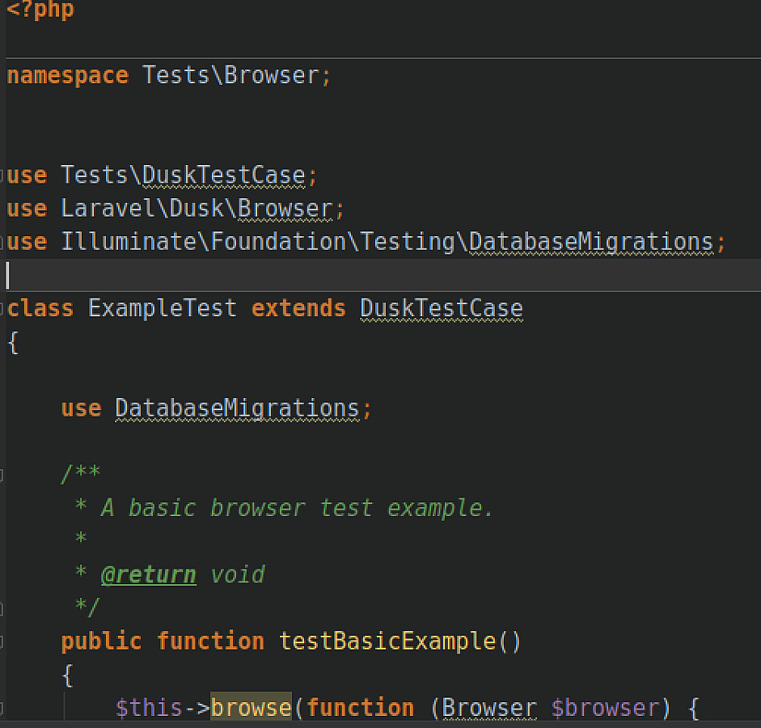Open the @return tag in the doc comment
The image size is (761, 728).
pyautogui.click(x=148, y=574)
